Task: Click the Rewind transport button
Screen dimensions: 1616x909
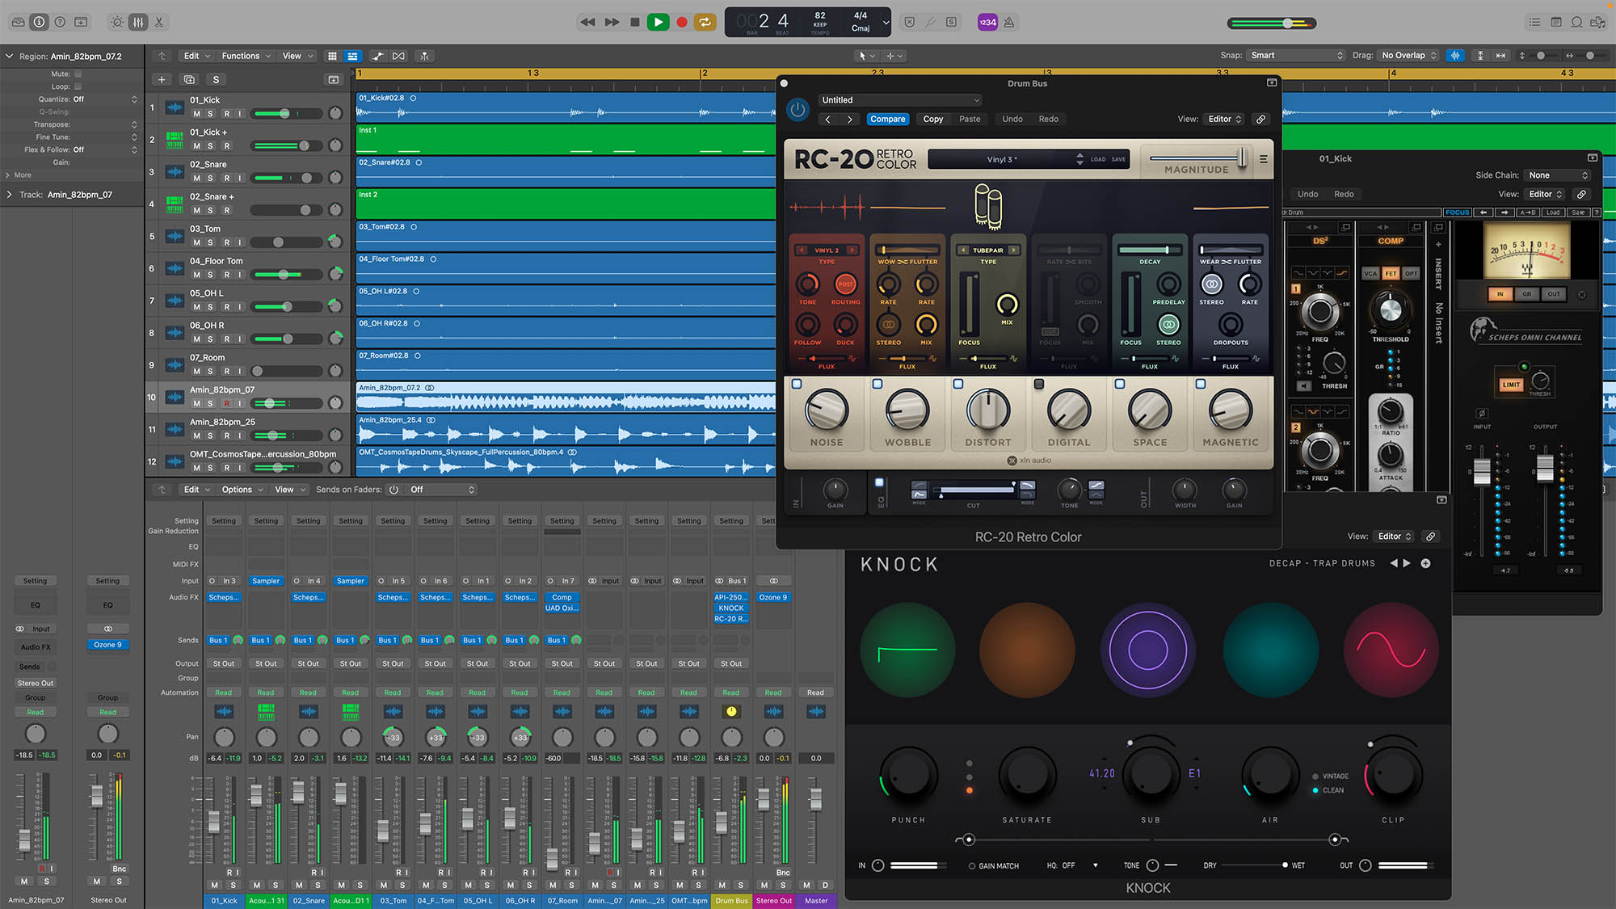Action: tap(587, 22)
